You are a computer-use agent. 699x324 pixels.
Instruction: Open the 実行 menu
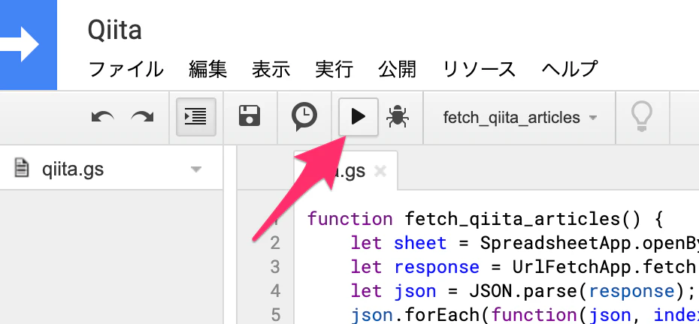point(334,70)
